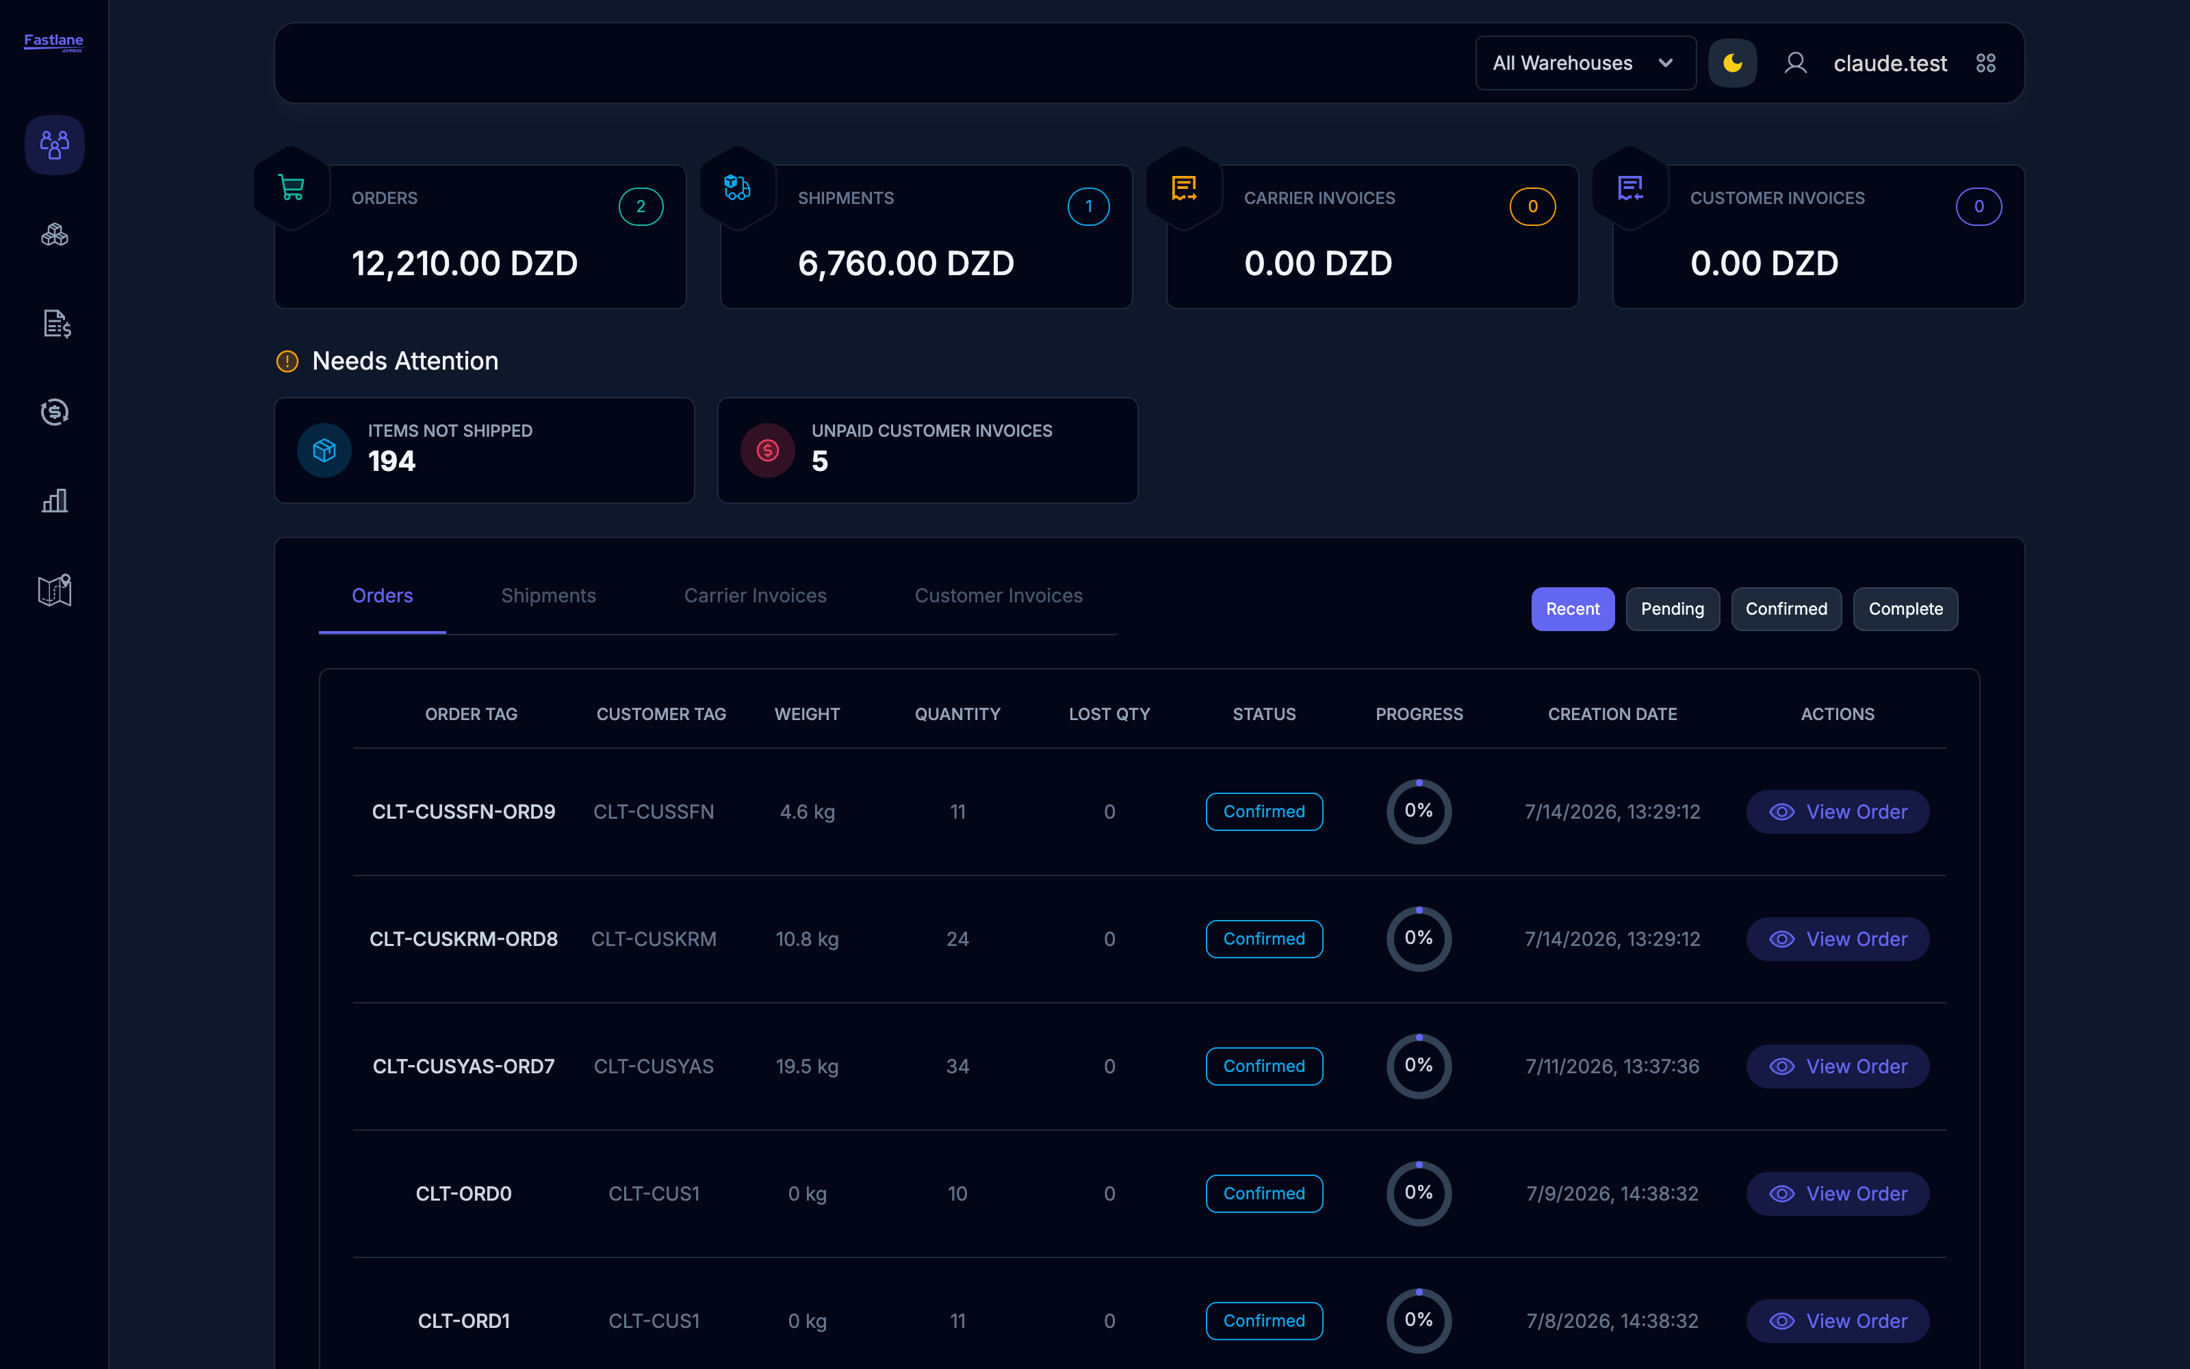The height and width of the screenshot is (1369, 2190).
Task: Click the 19.5 kg weight cell
Action: pos(808,1066)
